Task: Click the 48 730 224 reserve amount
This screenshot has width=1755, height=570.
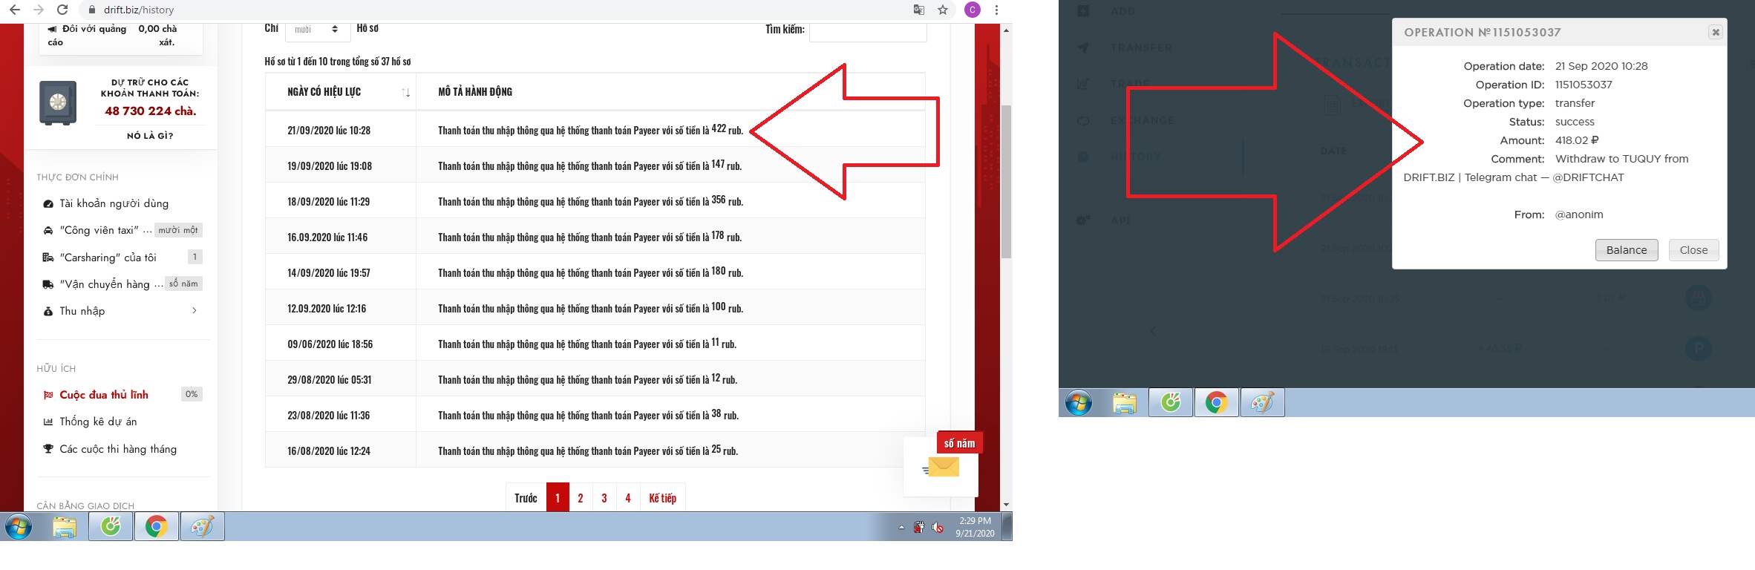Action: pyautogui.click(x=151, y=111)
